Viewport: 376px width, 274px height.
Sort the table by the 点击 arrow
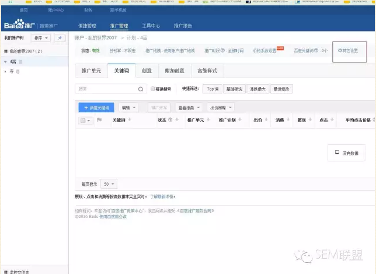(332, 120)
